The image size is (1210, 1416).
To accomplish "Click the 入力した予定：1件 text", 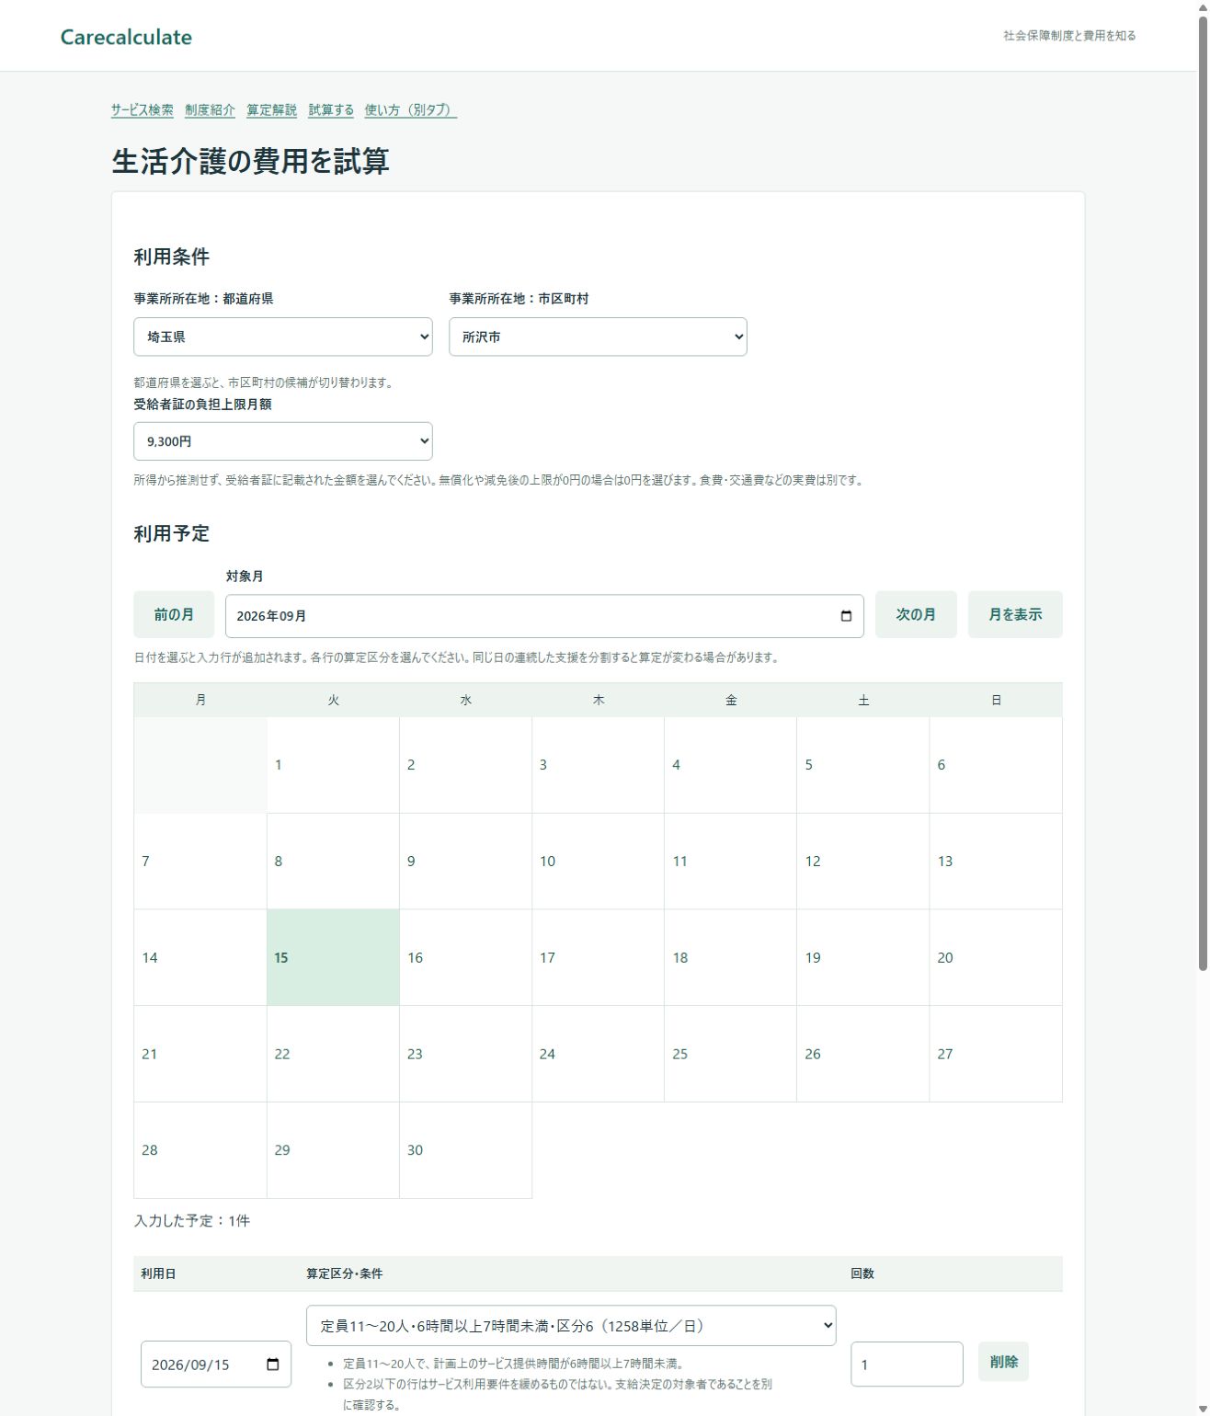I will pyautogui.click(x=192, y=1221).
